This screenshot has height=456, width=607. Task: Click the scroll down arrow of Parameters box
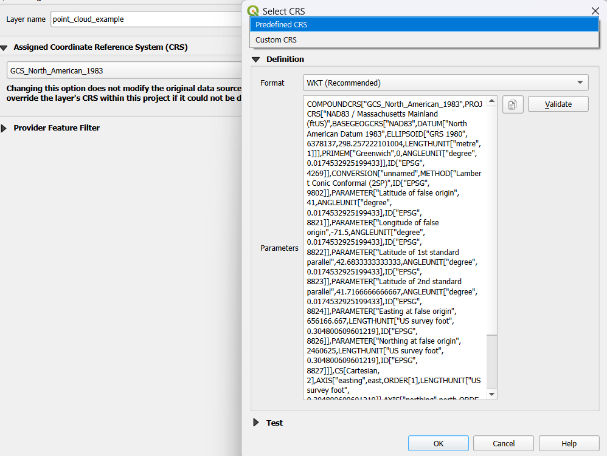click(491, 394)
